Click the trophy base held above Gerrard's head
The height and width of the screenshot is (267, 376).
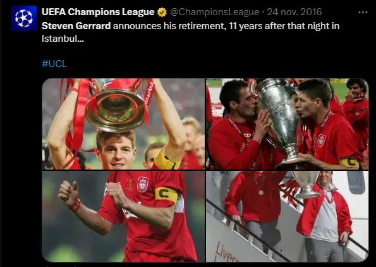116,109
